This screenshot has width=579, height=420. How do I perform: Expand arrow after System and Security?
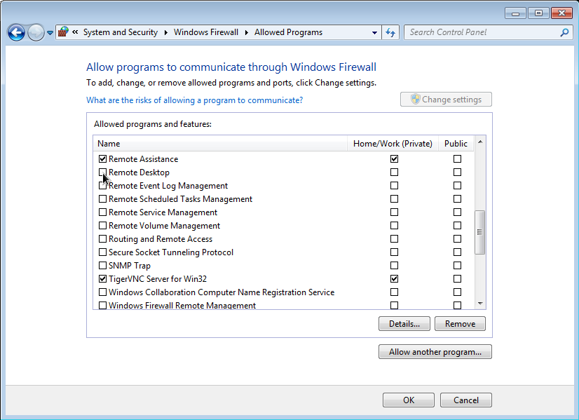(166, 32)
